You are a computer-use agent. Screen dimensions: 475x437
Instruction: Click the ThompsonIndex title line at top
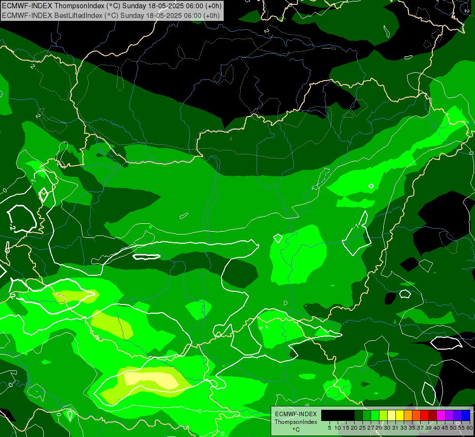point(112,6)
